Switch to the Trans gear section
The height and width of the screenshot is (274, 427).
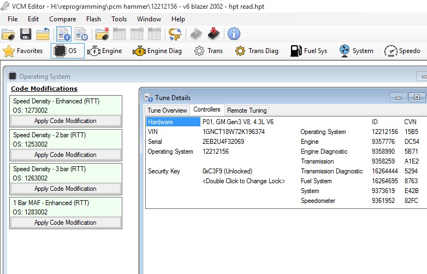click(209, 51)
